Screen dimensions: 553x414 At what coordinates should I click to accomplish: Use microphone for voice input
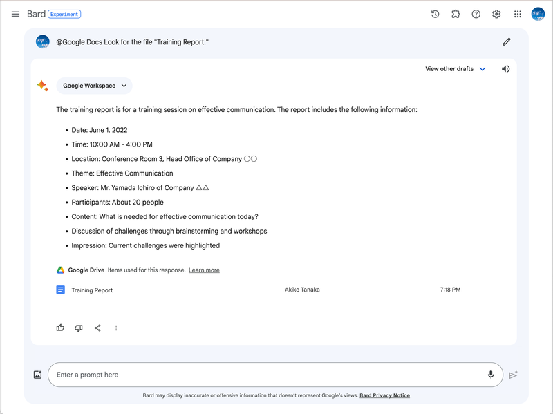click(491, 375)
